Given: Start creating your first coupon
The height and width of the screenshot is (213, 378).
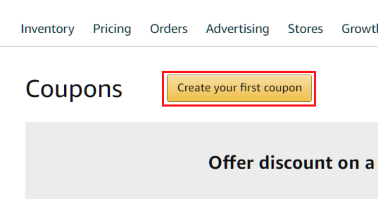Looking at the screenshot, I should point(239,88).
